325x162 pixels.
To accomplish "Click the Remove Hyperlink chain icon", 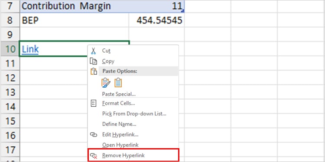I will point(94,156).
